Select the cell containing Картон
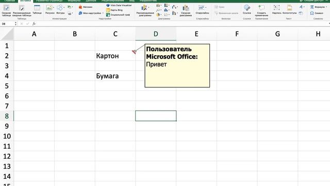The width and height of the screenshot is (330, 186). pyautogui.click(x=115, y=56)
